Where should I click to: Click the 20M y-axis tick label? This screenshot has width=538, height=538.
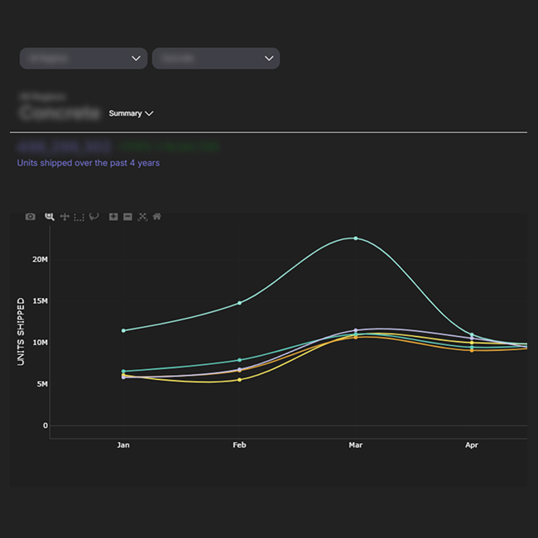click(41, 259)
